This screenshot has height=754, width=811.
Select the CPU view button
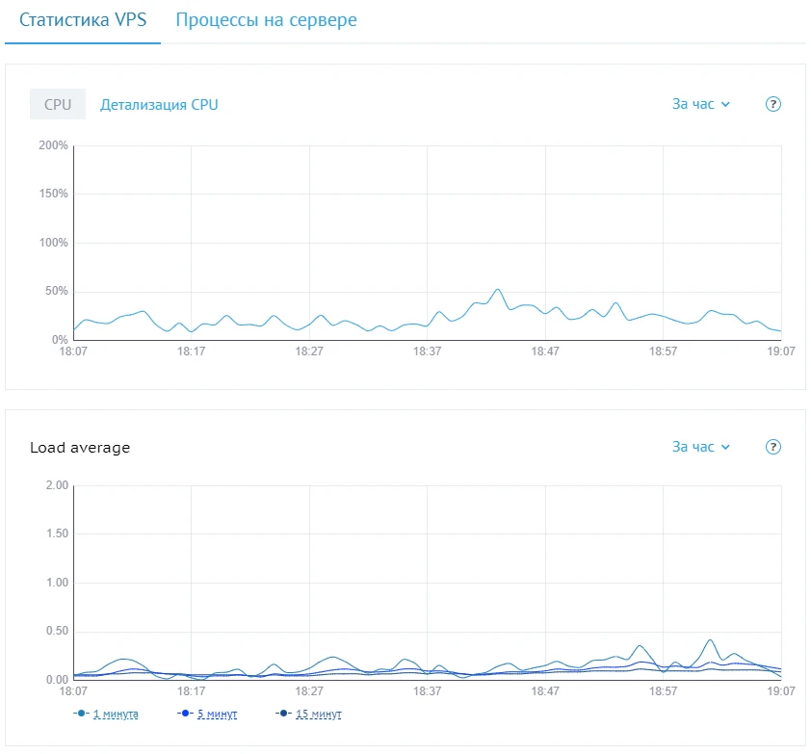coord(58,104)
